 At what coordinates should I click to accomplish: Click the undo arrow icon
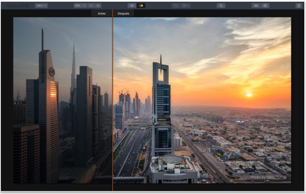(176, 5)
